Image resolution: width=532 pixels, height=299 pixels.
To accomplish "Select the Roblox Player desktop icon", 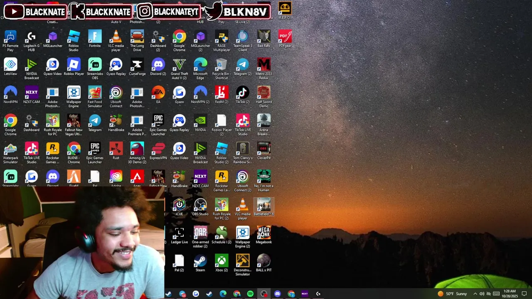I will tap(74, 67).
